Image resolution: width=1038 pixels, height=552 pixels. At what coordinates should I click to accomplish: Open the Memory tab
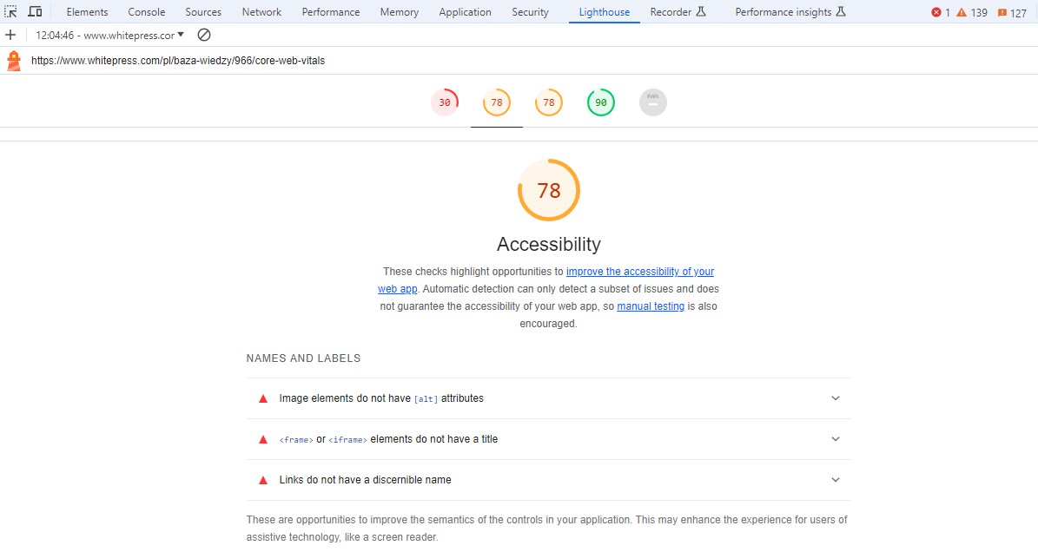coord(400,12)
